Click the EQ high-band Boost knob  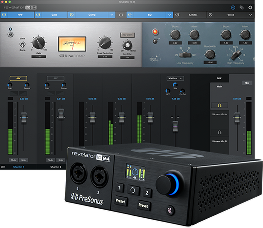[226, 34]
